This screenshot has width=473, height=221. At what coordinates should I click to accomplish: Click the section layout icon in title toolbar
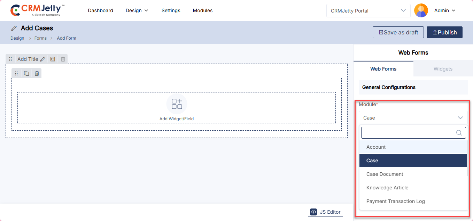53,59
